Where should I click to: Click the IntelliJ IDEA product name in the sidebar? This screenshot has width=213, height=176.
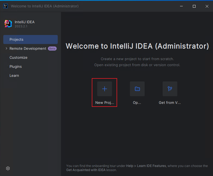pyautogui.click(x=25, y=22)
